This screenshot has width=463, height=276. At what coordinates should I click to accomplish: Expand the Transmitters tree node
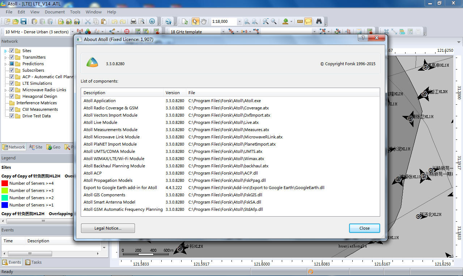coord(5,58)
